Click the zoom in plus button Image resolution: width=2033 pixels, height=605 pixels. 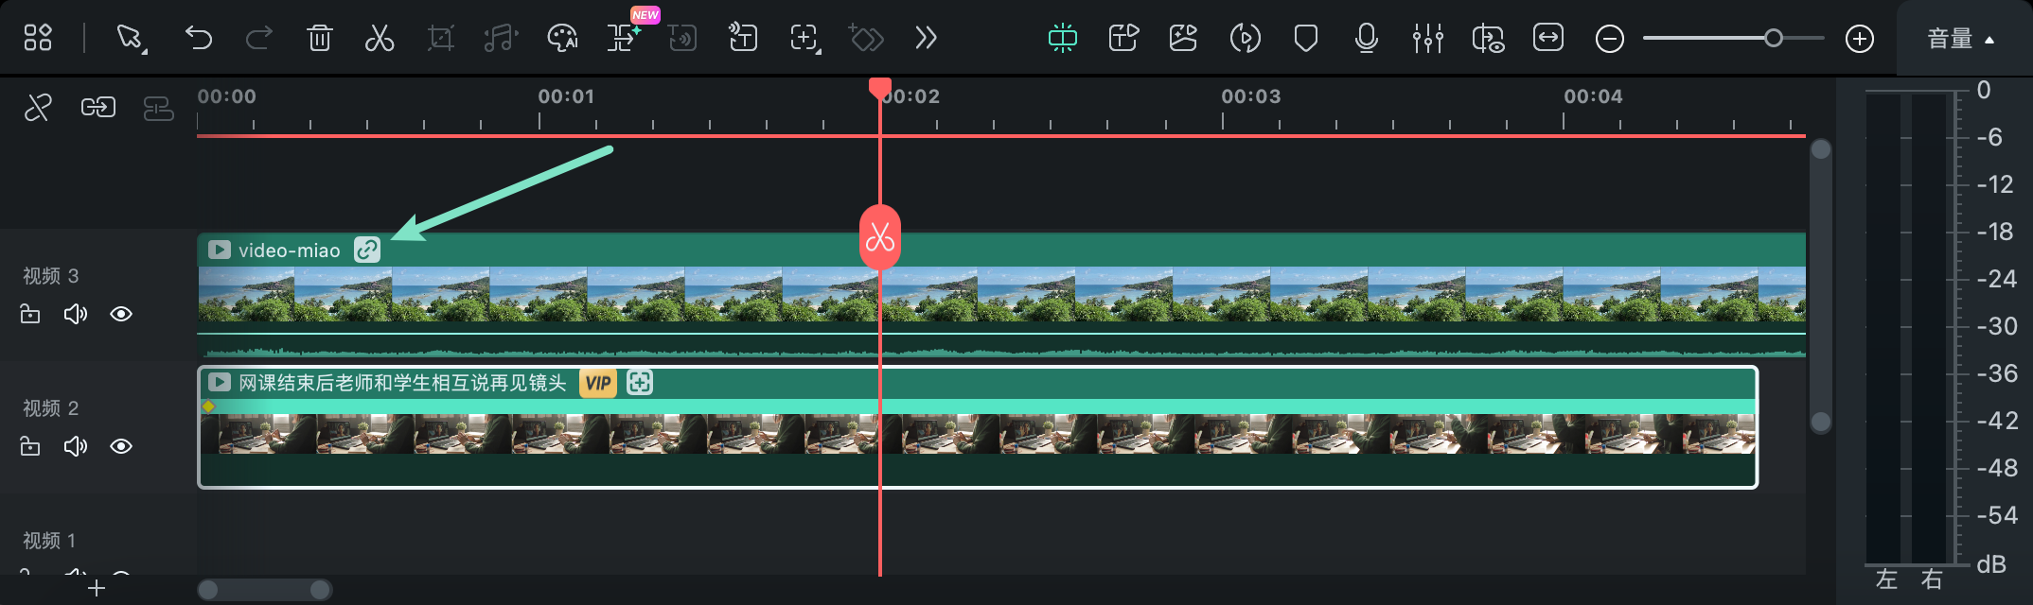coord(1860,39)
